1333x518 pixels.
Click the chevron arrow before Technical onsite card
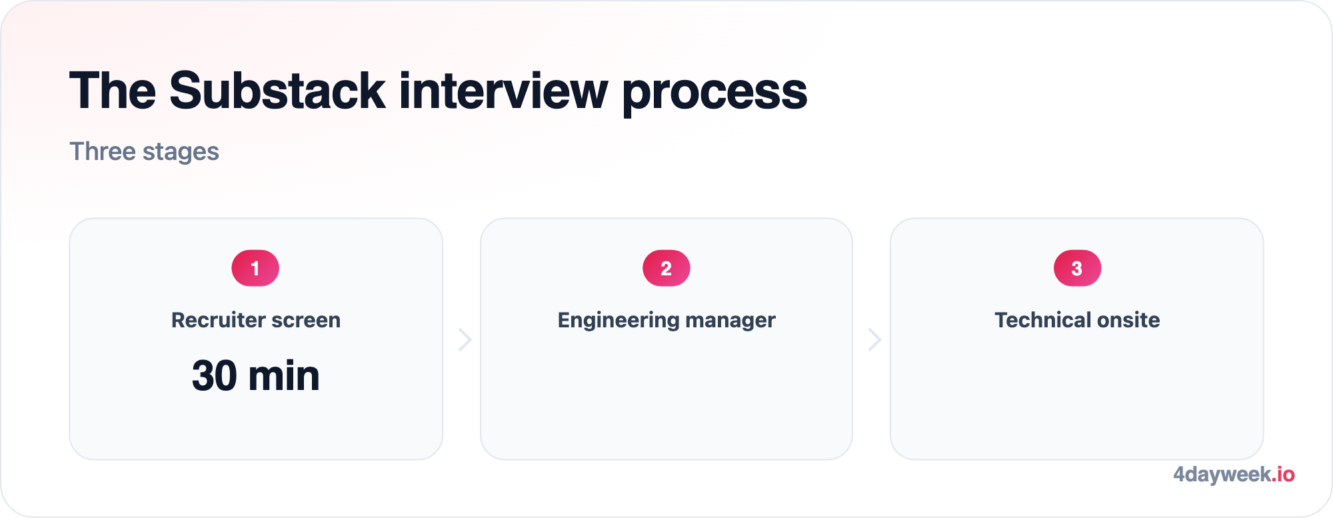pos(875,339)
